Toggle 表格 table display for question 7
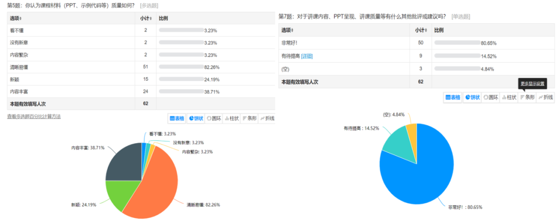The height and width of the screenshot is (224, 559). click(x=453, y=97)
